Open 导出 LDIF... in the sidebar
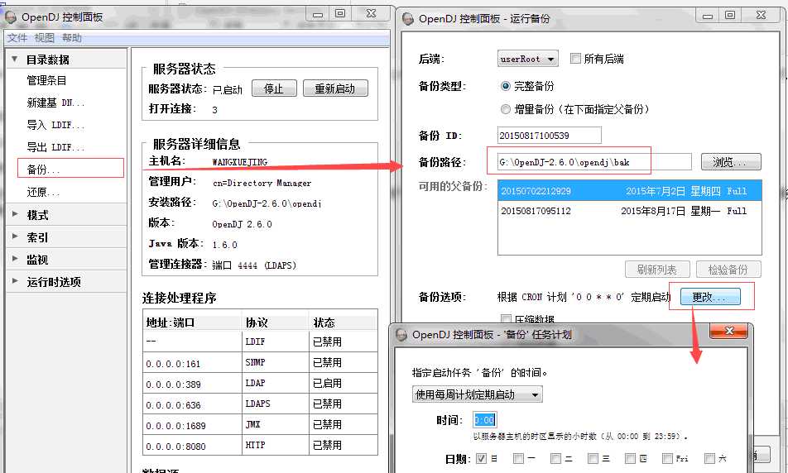 [x=55, y=147]
